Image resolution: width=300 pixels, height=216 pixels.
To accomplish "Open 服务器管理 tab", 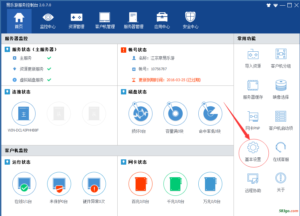I will 134,21.
